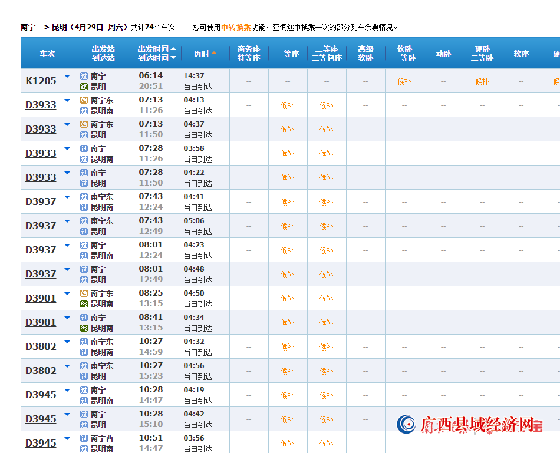This screenshot has width=560, height=453.
Task: Click the 历时 orange sort arrow
Action: click(x=214, y=53)
